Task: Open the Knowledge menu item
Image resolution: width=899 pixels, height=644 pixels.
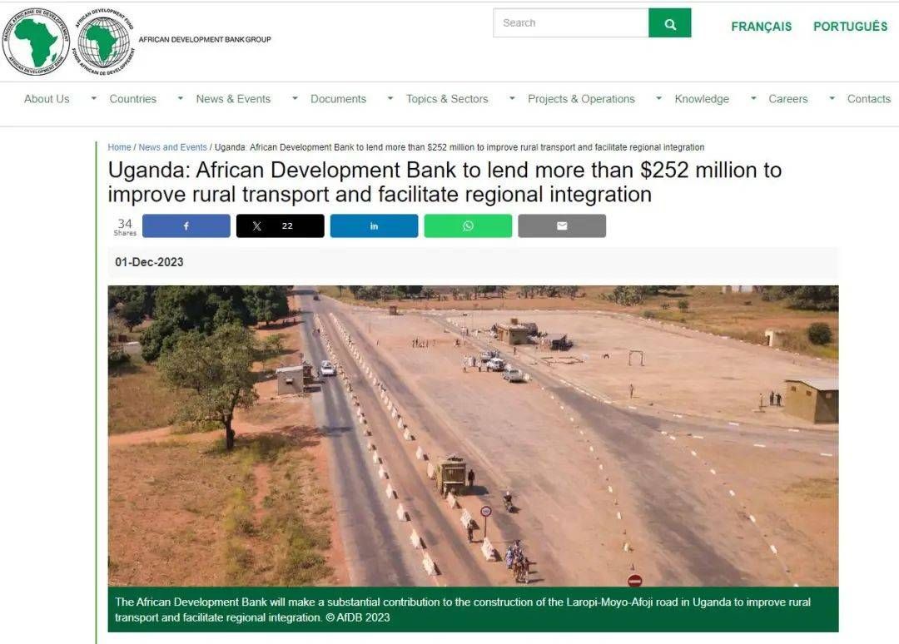Action: coord(702,99)
